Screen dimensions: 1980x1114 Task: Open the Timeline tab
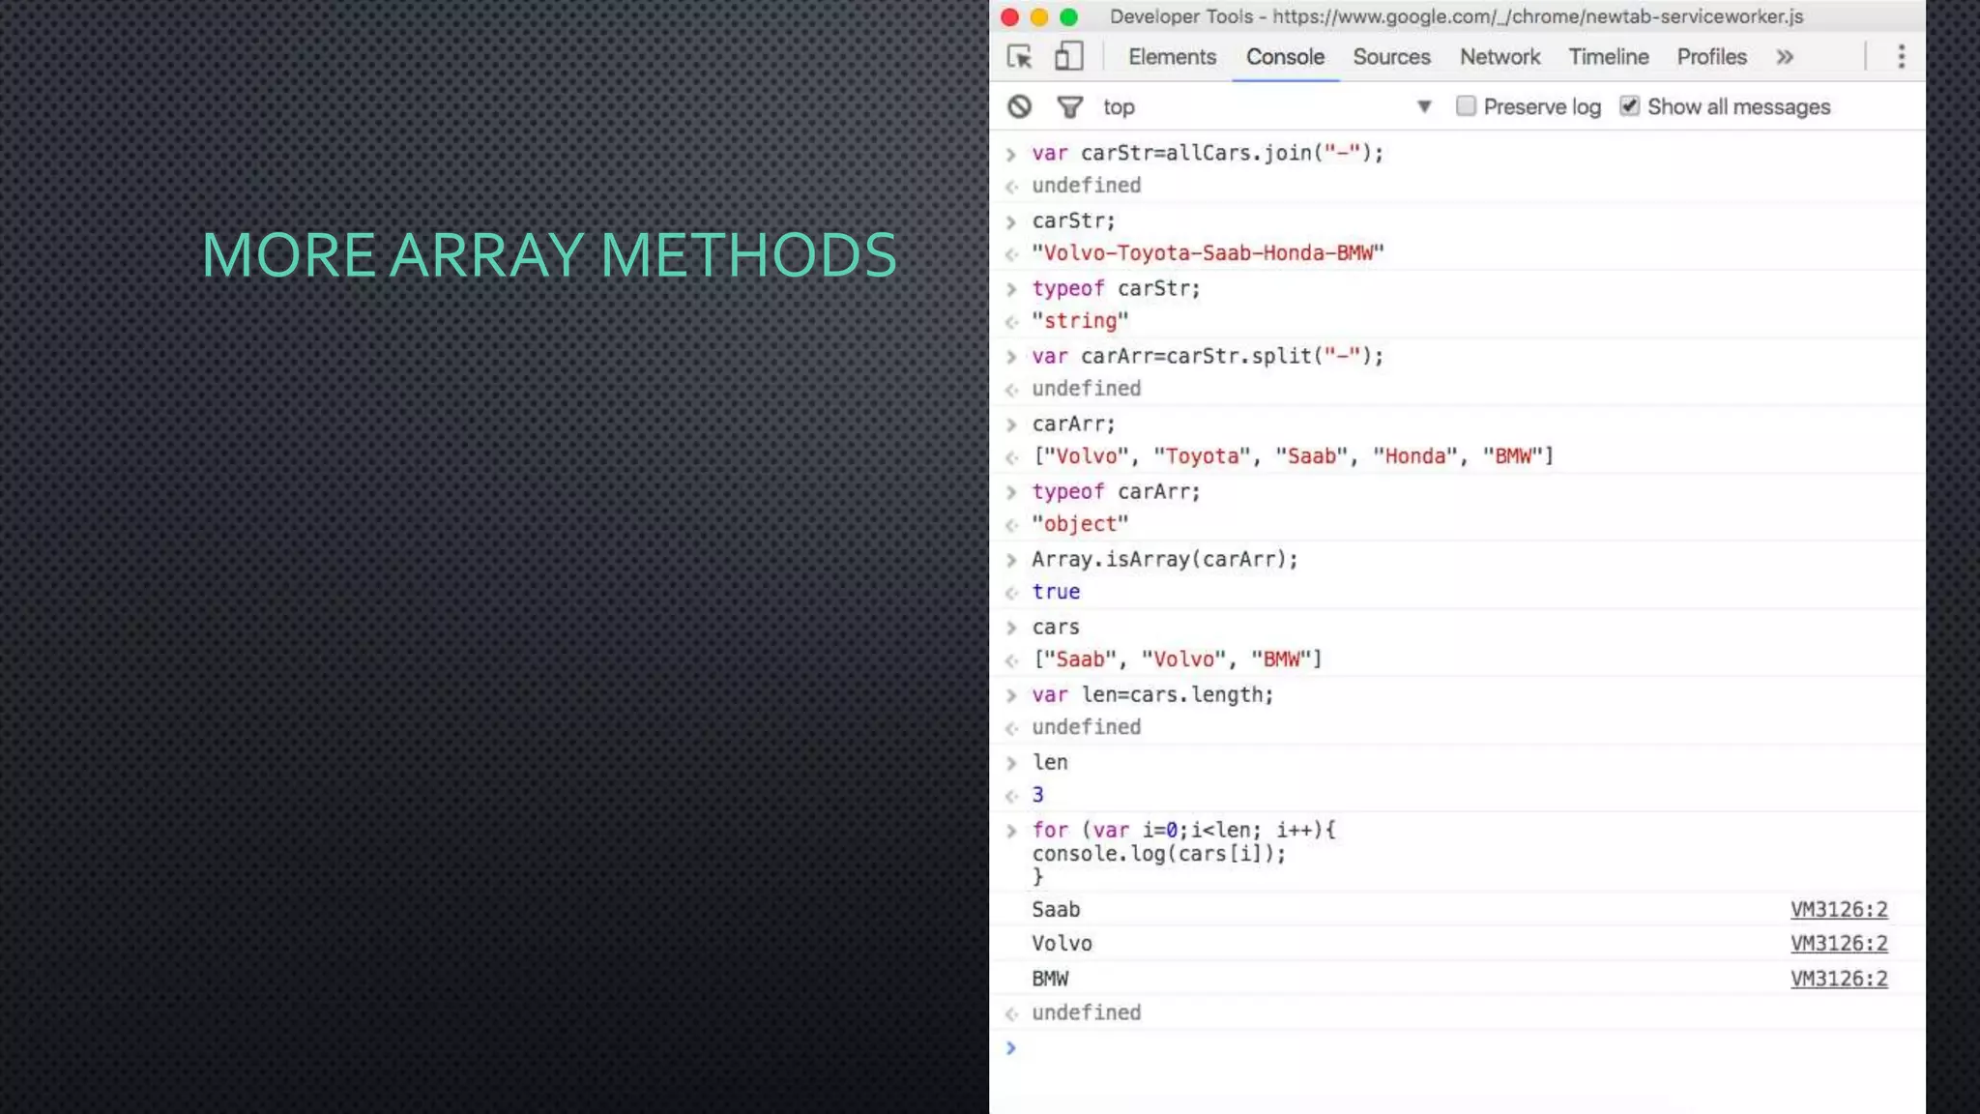(1608, 57)
